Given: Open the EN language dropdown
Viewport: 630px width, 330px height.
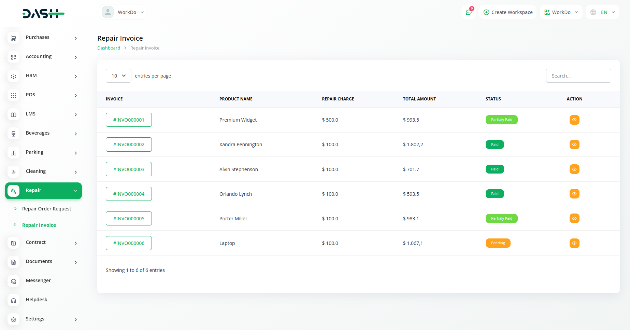Looking at the screenshot, I should (603, 12).
